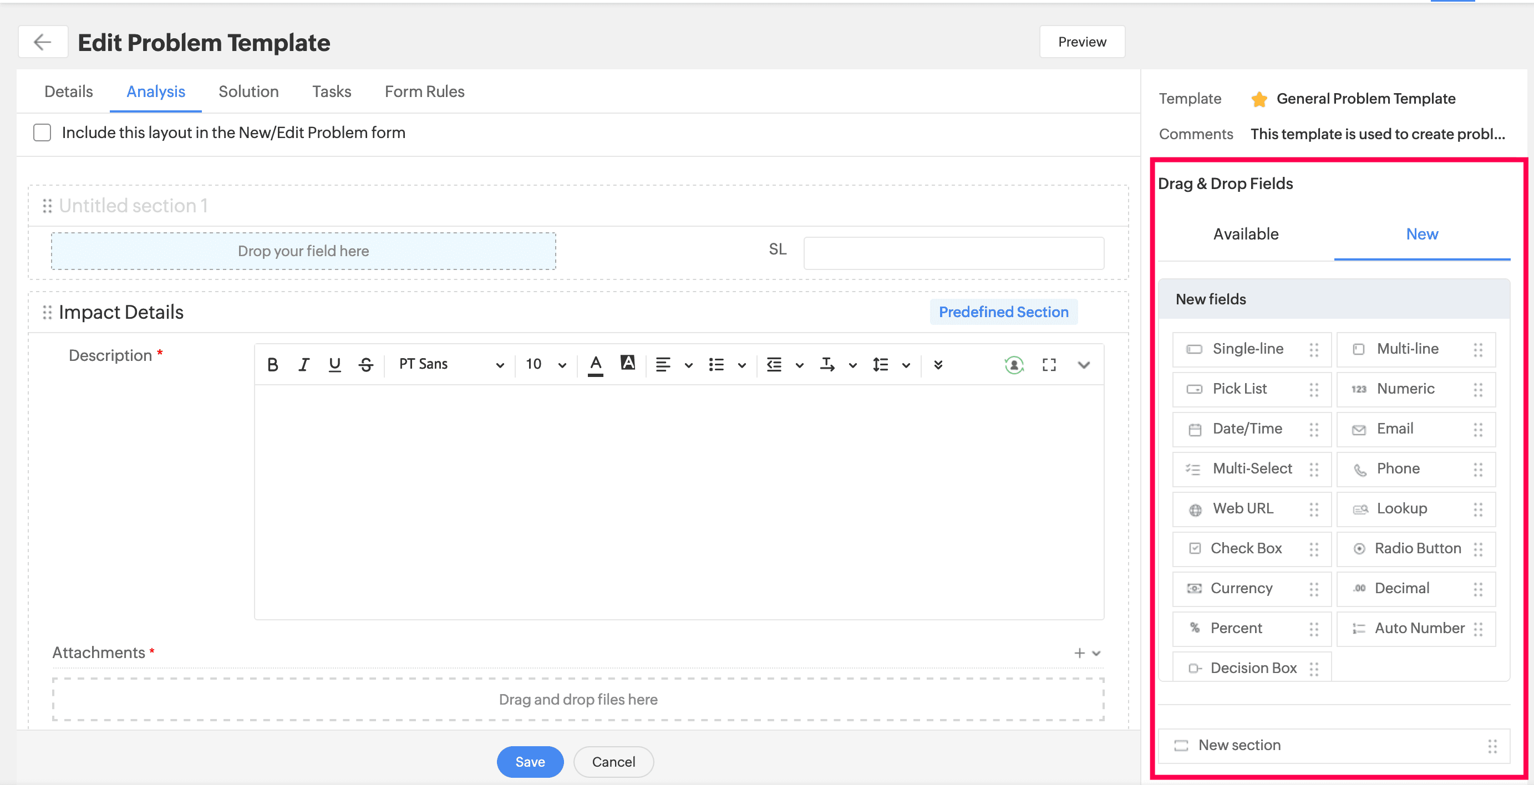Check Include this layout in form
The width and height of the screenshot is (1534, 785).
[42, 132]
